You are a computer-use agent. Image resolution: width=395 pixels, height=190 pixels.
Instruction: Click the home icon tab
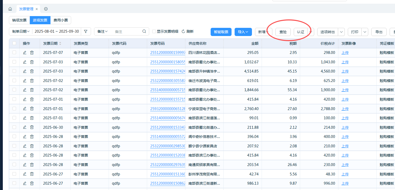[10, 9]
